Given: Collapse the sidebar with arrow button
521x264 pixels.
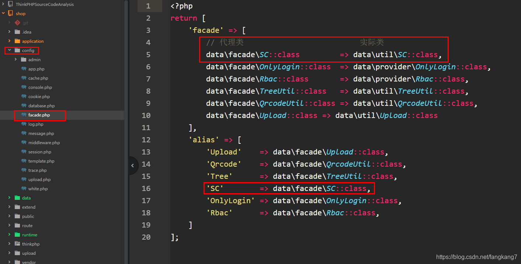Looking at the screenshot, I should [132, 166].
